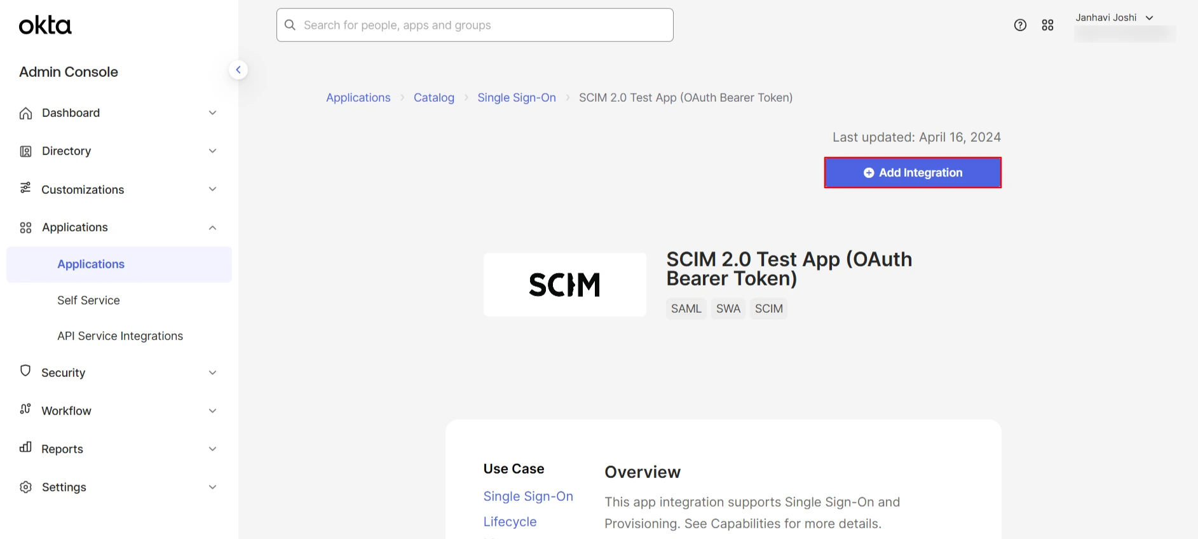Expand the Dashboard chevron

(x=213, y=113)
